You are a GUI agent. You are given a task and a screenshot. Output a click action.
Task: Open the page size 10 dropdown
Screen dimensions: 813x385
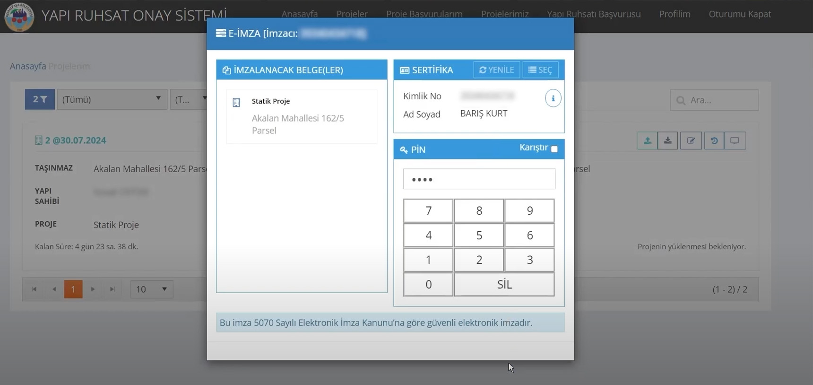pos(151,289)
